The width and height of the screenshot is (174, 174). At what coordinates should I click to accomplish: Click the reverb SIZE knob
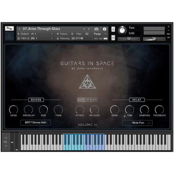click(x=43, y=110)
